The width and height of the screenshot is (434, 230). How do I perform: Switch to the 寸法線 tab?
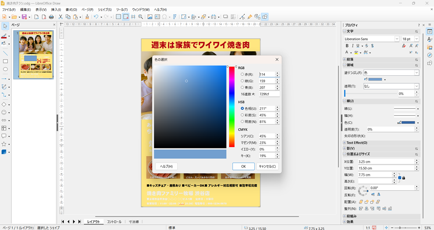[134, 222]
